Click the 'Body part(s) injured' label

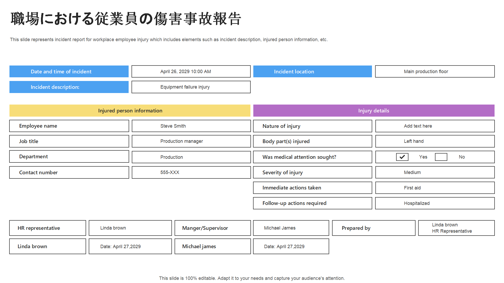(x=313, y=141)
